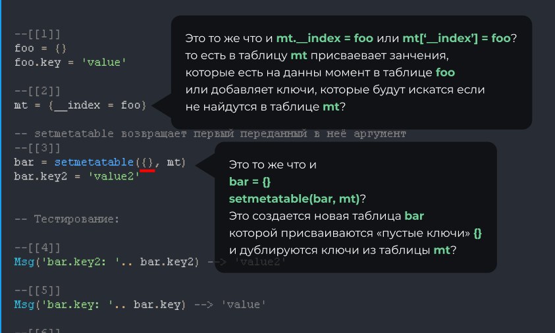The width and height of the screenshot is (555, 333).
Task: Click the line "bar.key2 = 'value2'"
Action: pos(77,176)
